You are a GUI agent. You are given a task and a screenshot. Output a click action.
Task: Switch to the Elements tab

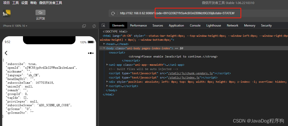click(x=118, y=25)
